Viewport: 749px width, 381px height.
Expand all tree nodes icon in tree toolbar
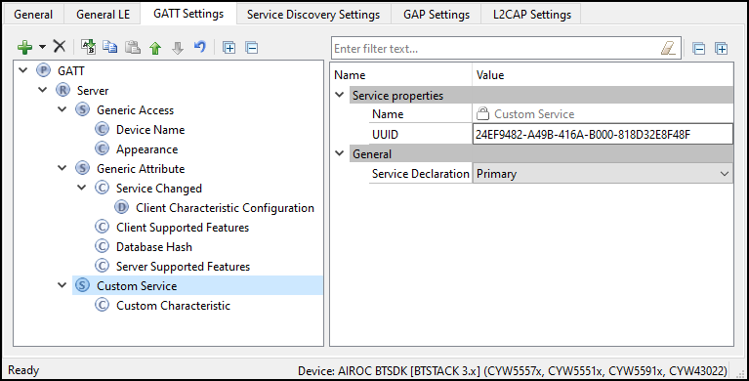pos(229,47)
